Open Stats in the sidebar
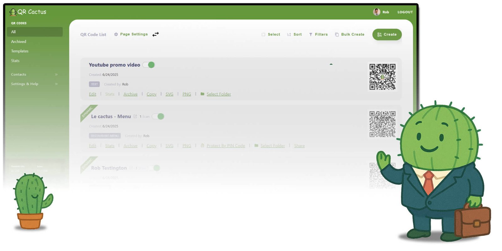 coord(15,61)
